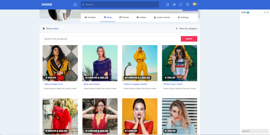Click the Yellow Cropped Jacket title link

[135, 84]
